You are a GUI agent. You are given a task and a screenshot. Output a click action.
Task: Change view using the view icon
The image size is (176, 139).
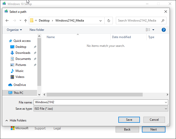(x=148, y=30)
